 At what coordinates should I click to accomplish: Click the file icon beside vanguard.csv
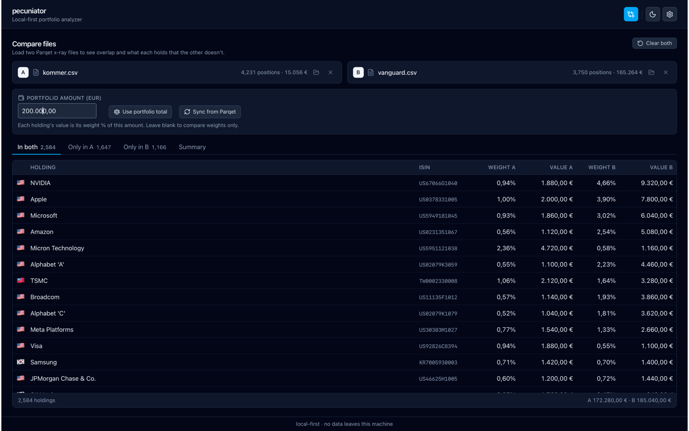click(371, 72)
